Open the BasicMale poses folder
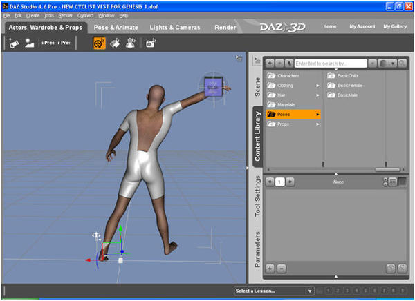This screenshot has height=301, width=415. (342, 95)
